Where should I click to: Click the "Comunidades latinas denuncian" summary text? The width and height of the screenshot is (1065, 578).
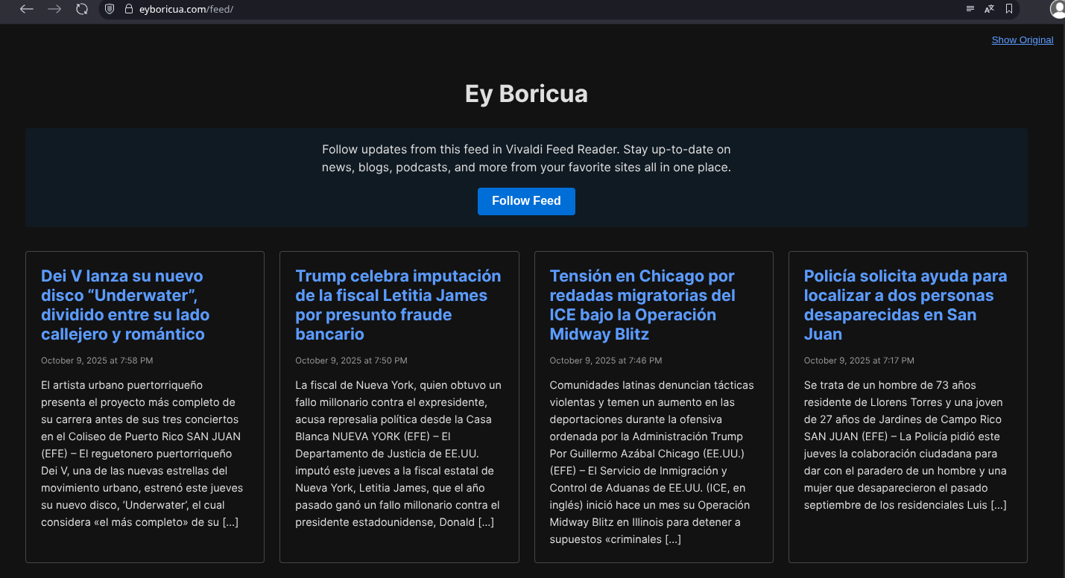pos(652,463)
